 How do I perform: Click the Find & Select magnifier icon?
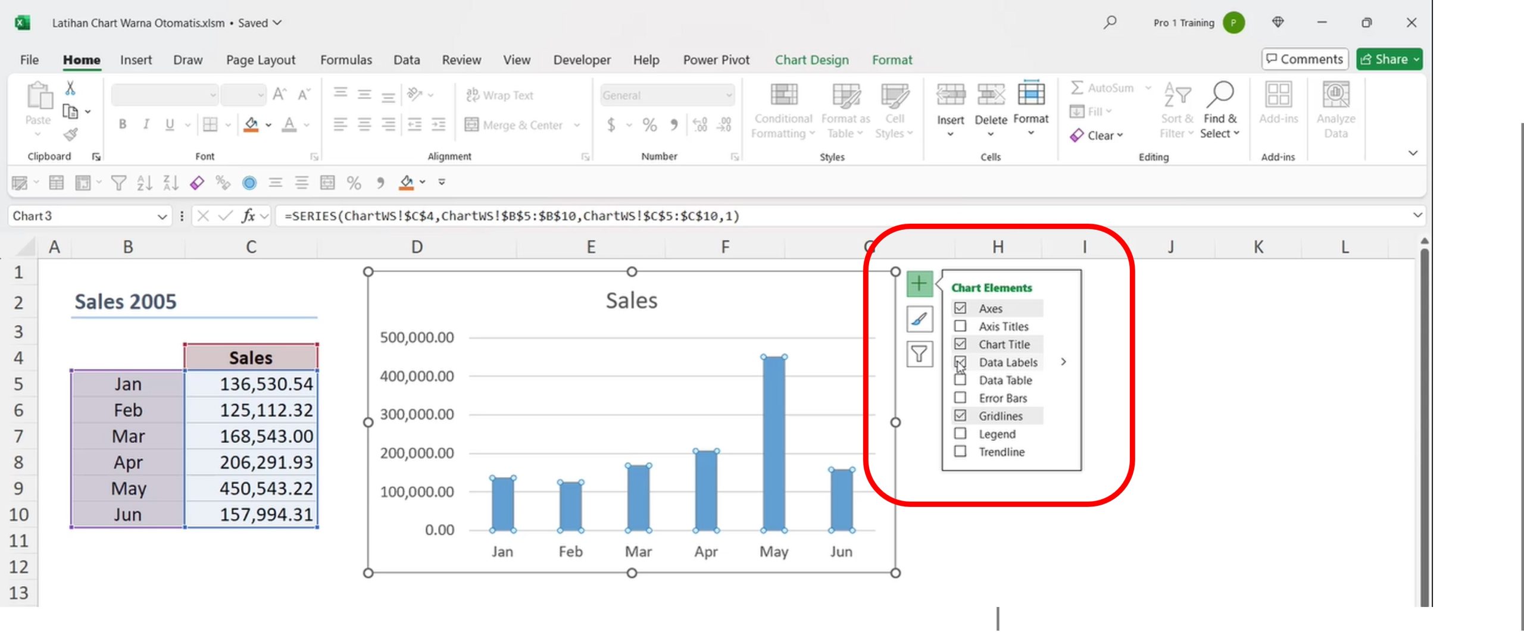(x=1220, y=95)
